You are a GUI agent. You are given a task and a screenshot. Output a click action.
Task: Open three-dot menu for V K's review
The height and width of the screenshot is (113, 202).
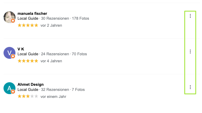pos(190,52)
